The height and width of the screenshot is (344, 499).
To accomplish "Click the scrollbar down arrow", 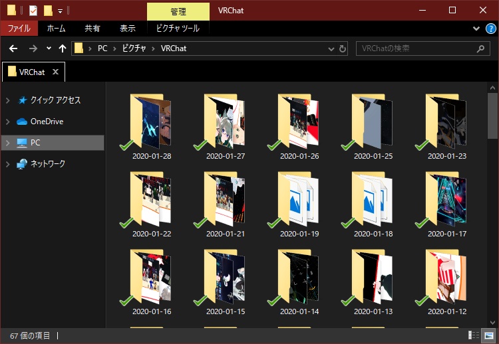I will click(492, 322).
